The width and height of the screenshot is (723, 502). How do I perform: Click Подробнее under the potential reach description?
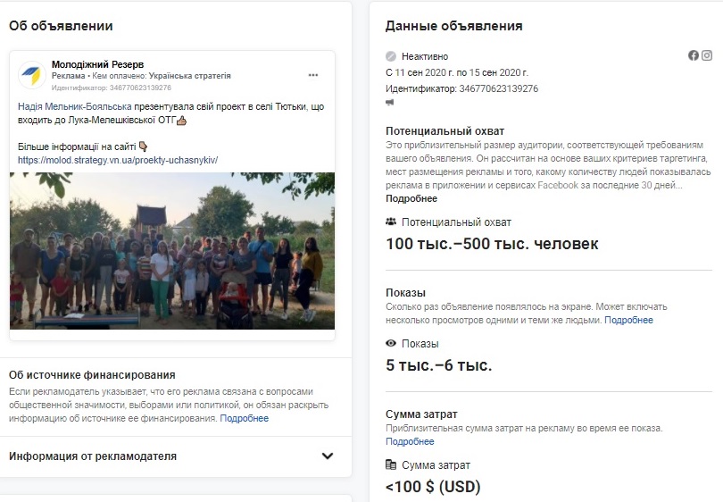[x=405, y=198]
